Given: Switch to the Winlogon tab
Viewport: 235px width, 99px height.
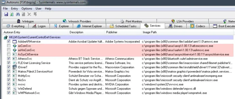Looking at the screenshot, I should [25, 21].
